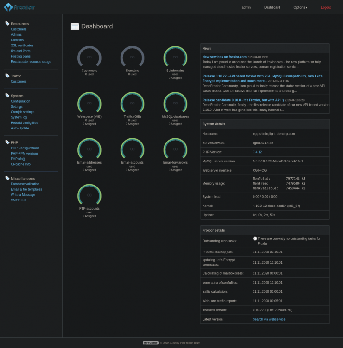
Task: Click the Miscellaneous tag icon in sidebar
Action: pyautogui.click(x=7, y=178)
